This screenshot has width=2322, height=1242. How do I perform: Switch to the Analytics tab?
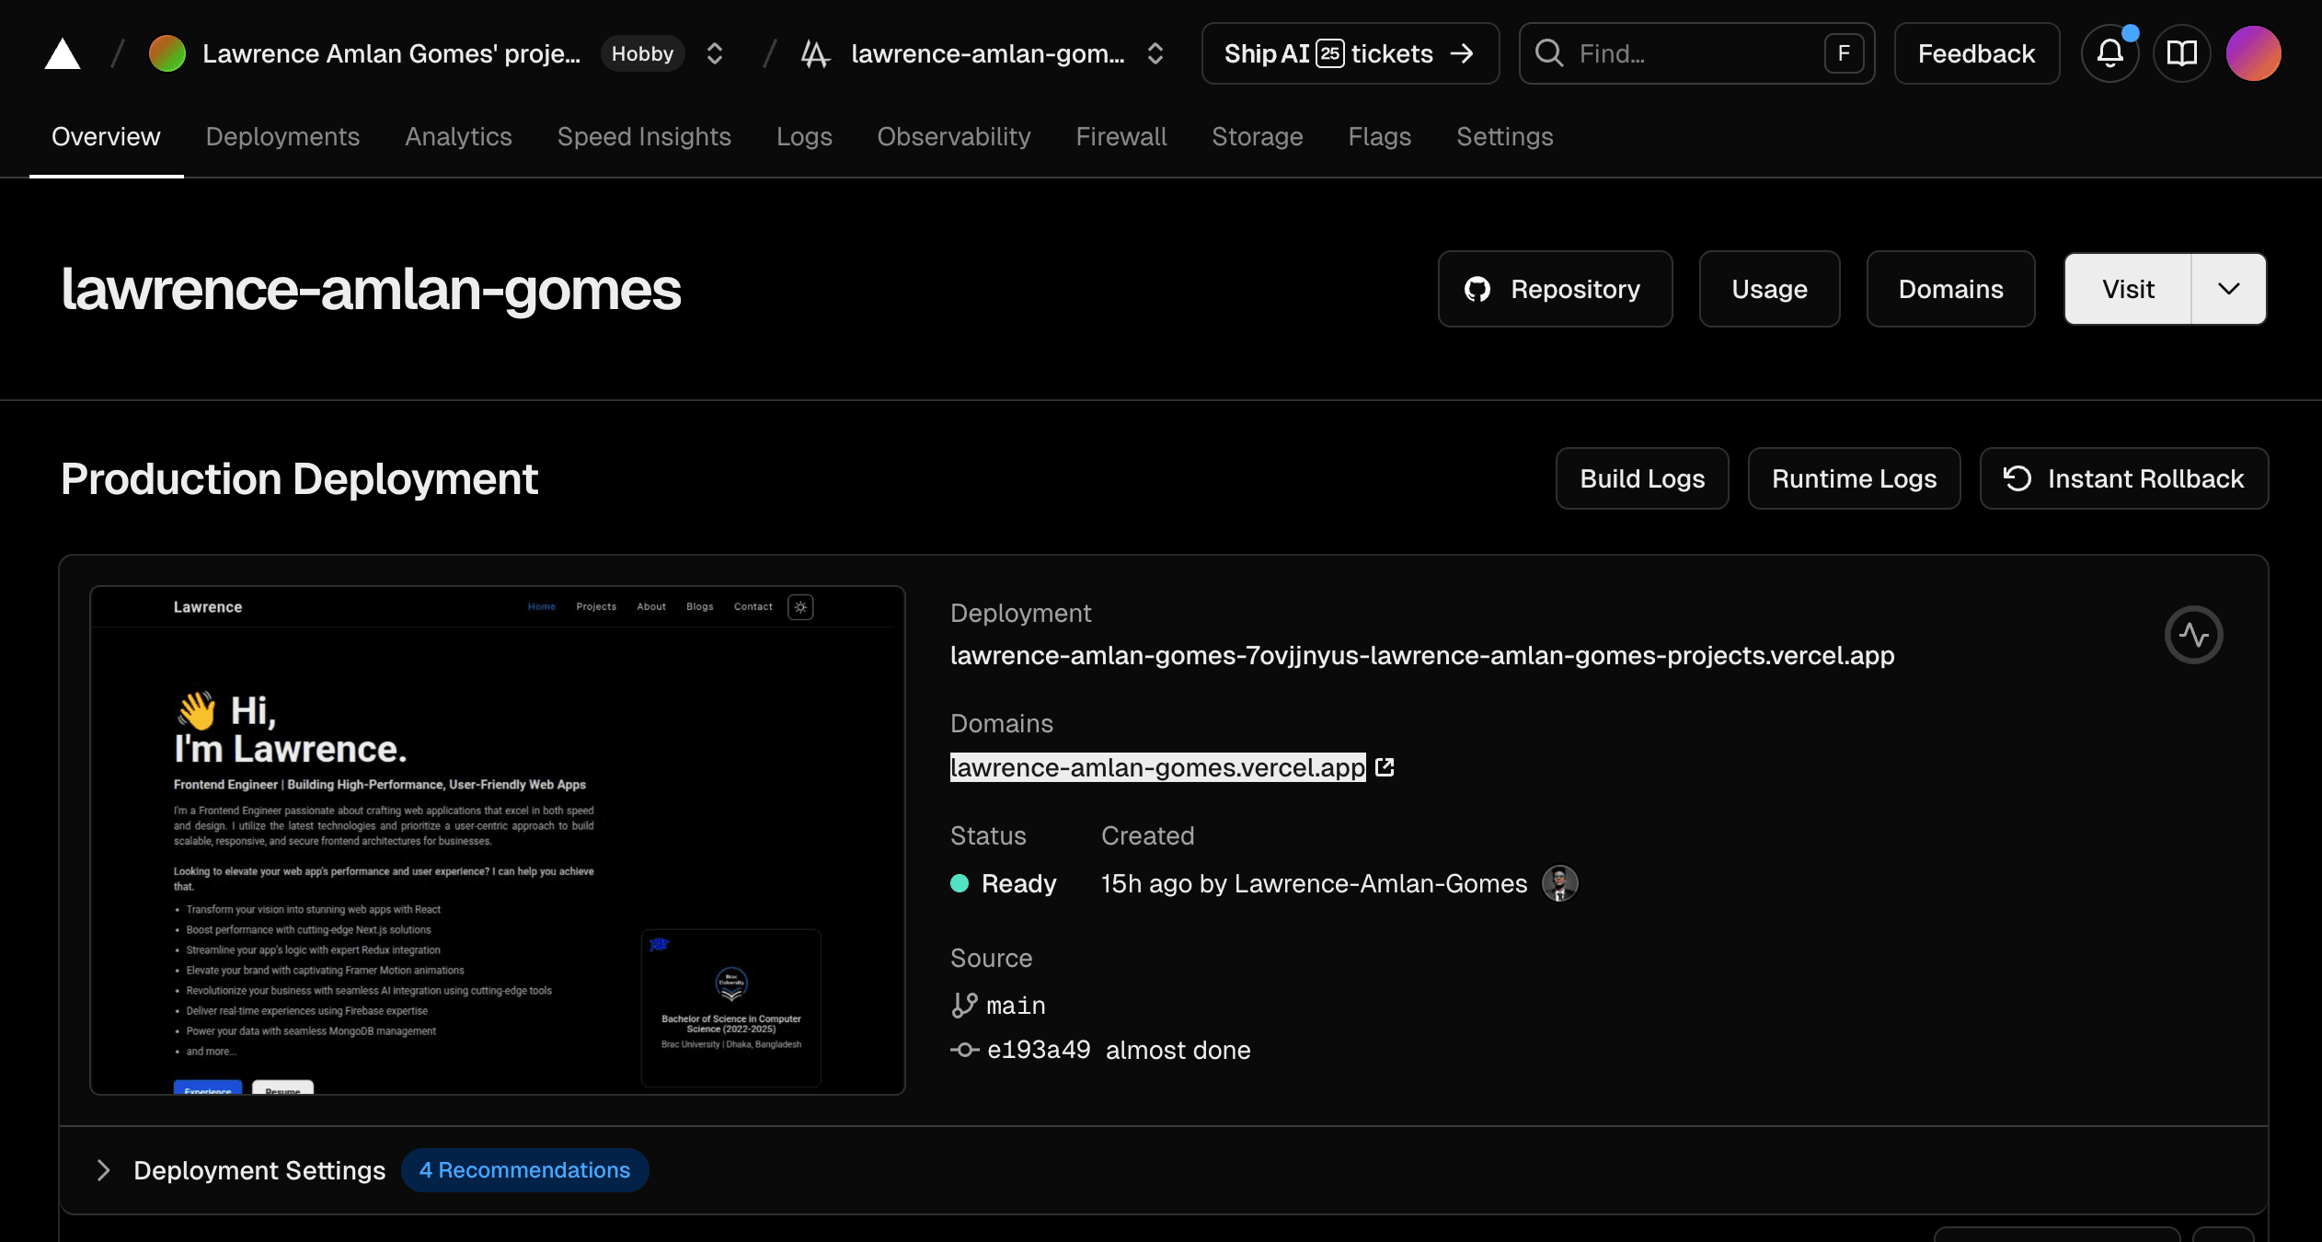tap(458, 136)
